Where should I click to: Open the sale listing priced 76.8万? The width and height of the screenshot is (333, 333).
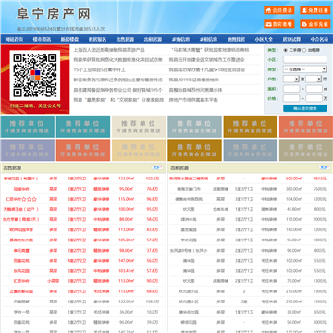pyautogui.click(x=82, y=189)
